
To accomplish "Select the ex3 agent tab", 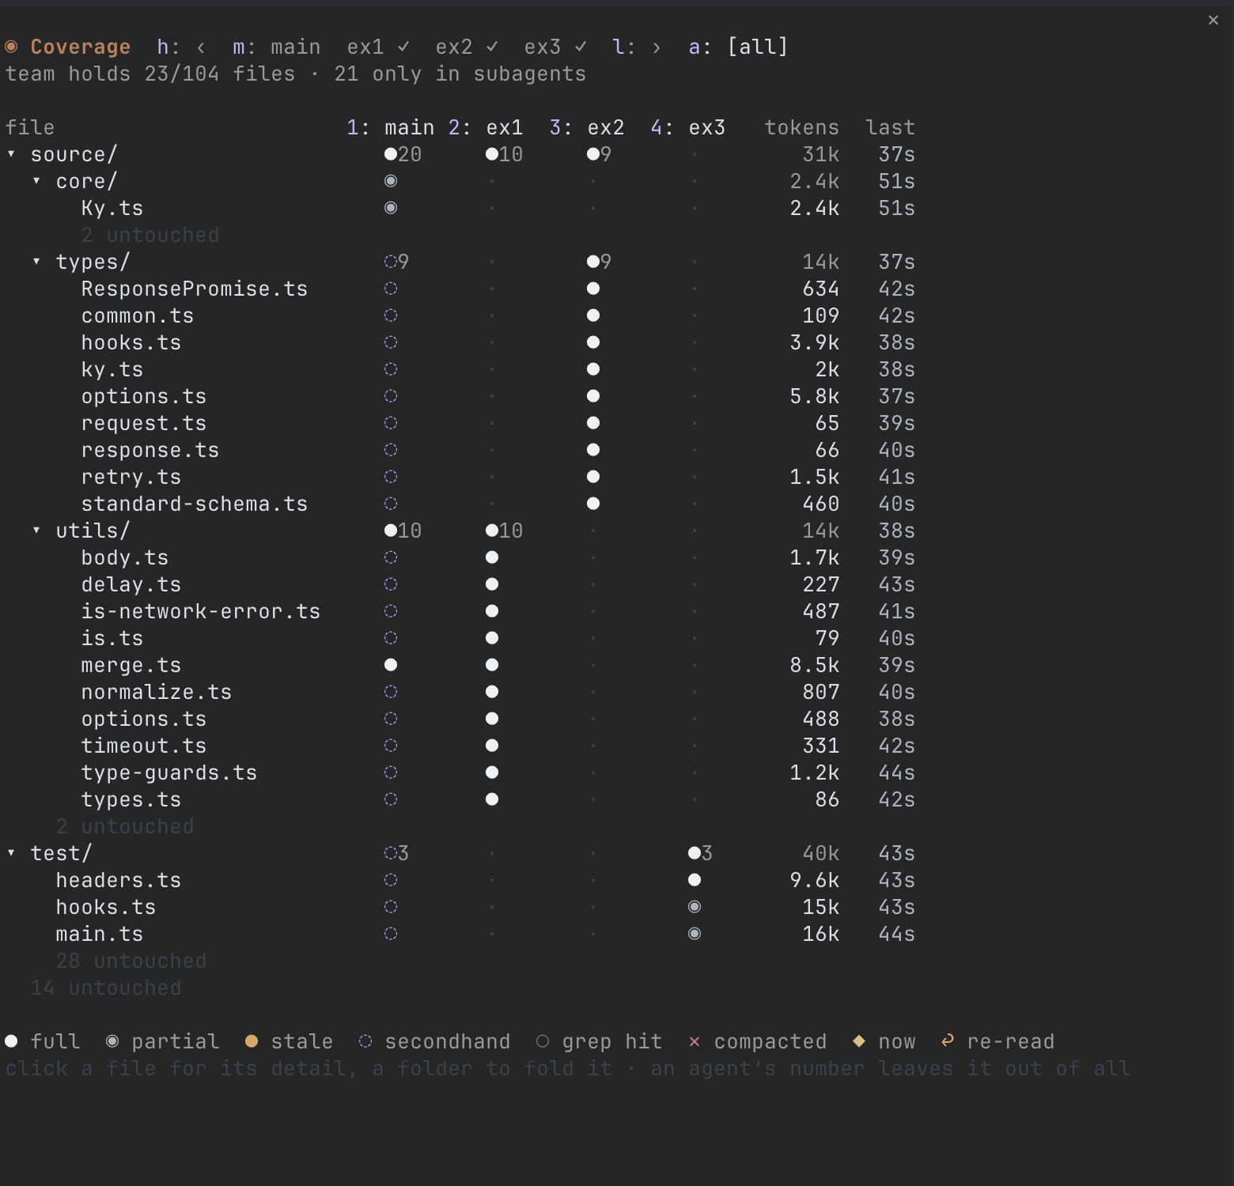I will point(555,47).
